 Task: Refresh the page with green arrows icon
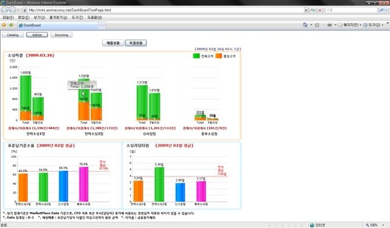[x=313, y=10]
